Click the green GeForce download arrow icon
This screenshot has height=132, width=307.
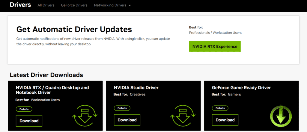[x=281, y=116]
